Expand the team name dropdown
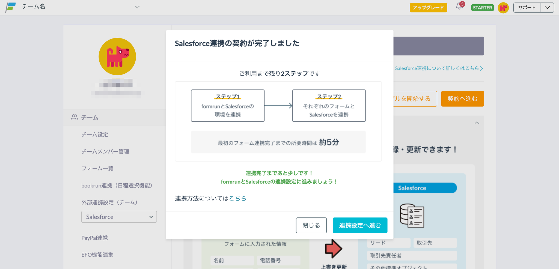Viewport: 559px width, 269px height. tap(137, 7)
